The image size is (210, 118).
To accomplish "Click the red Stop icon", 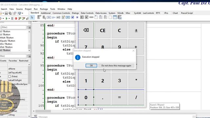I will click(x=16, y=18).
